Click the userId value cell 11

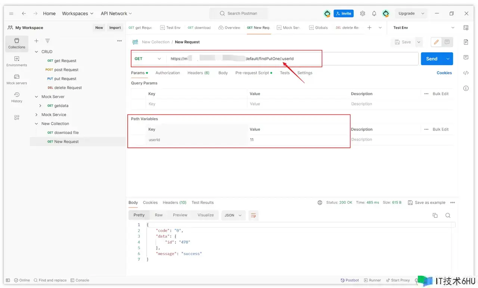pos(298,140)
